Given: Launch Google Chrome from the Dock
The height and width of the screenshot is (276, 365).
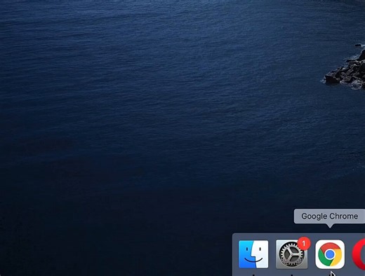Looking at the screenshot, I should click(330, 254).
